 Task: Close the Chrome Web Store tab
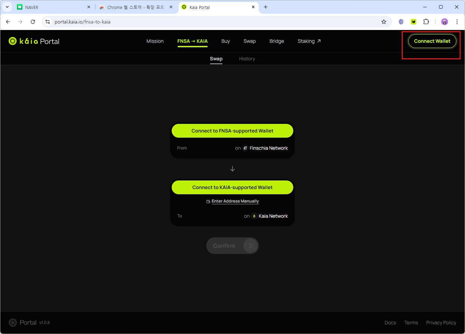[171, 7]
